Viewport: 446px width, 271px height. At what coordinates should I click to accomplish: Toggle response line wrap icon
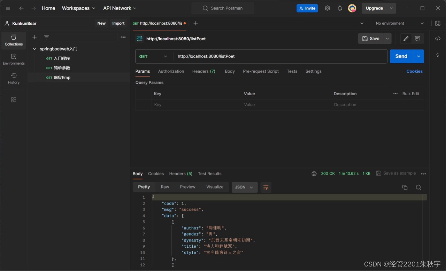[266, 187]
